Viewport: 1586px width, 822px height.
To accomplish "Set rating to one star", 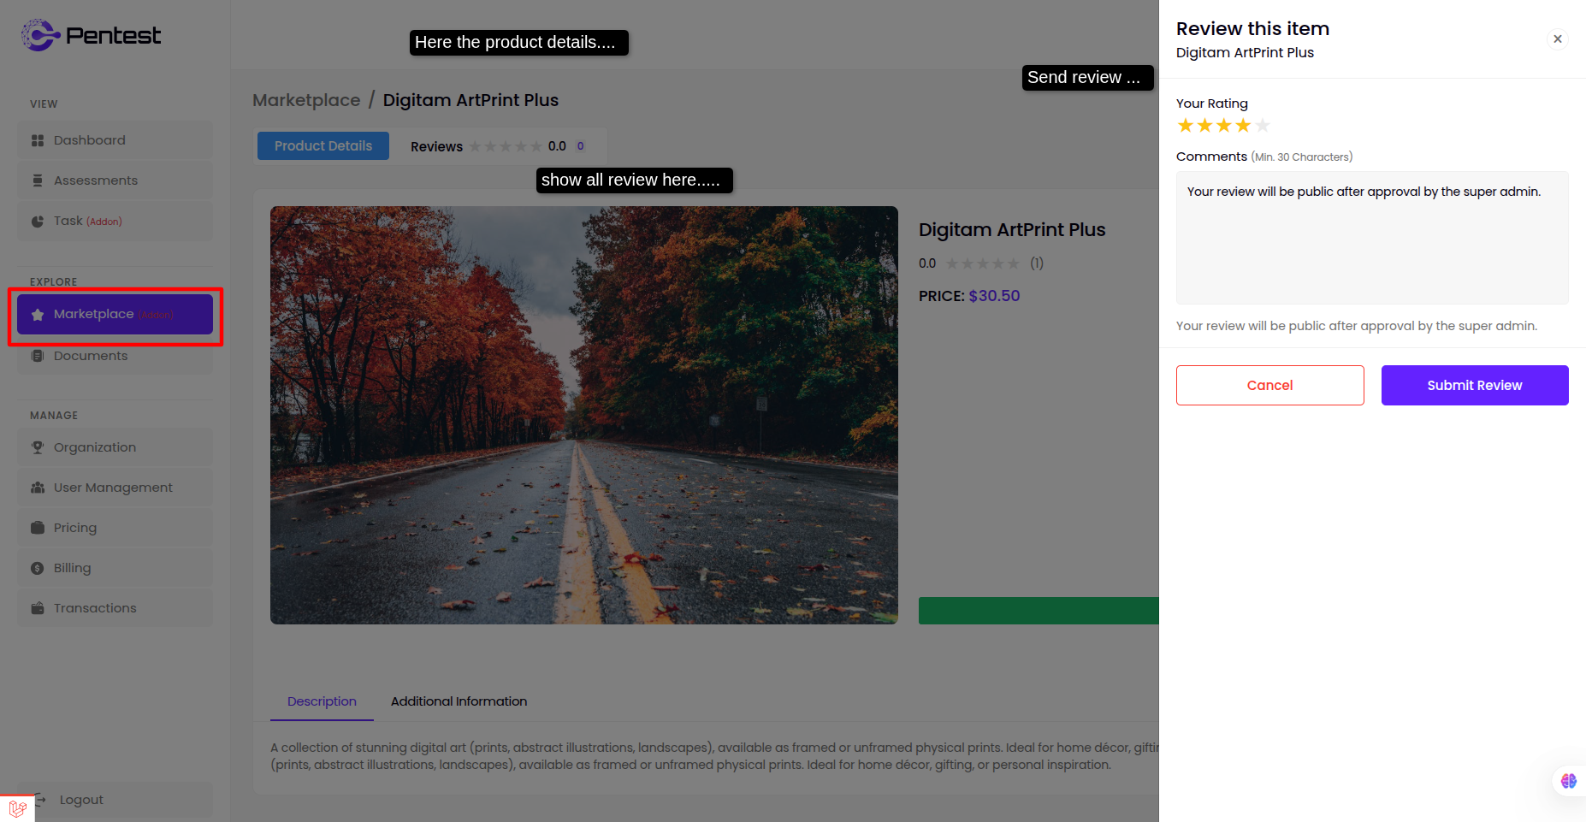I will click(x=1186, y=126).
